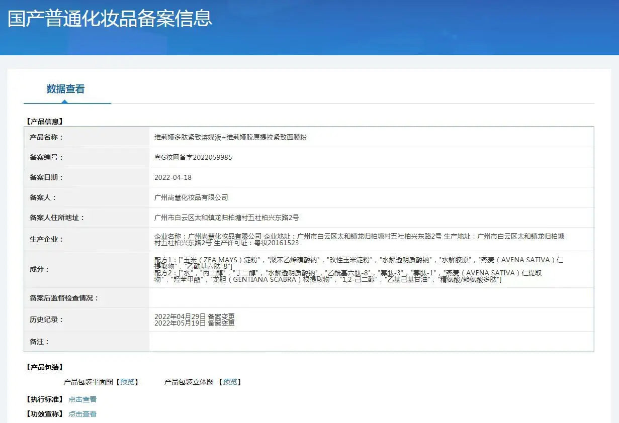
Task: Click the 产品包装立体图 label
Action: 189,382
